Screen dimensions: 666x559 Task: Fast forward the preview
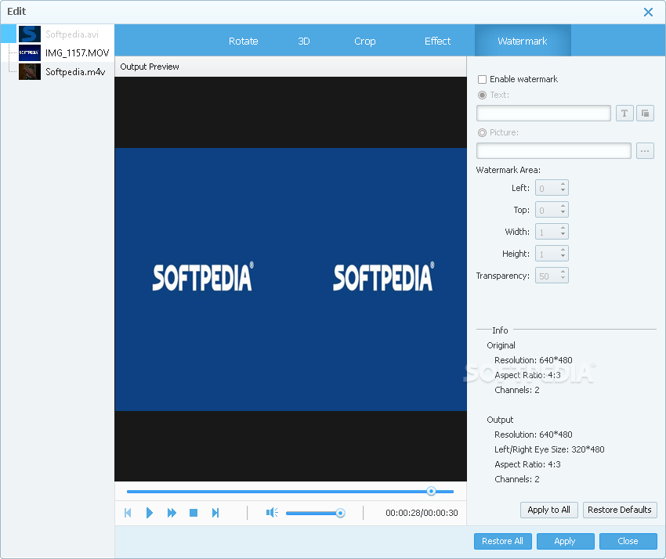coord(172,513)
